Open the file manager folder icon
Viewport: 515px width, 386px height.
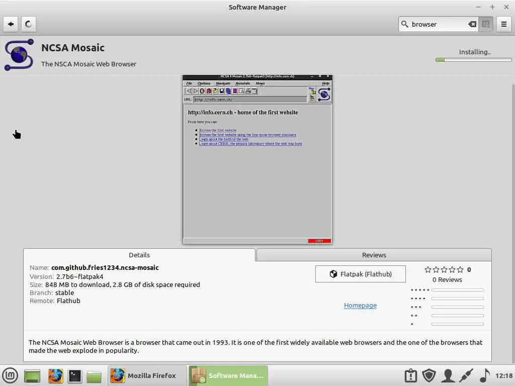click(x=94, y=376)
